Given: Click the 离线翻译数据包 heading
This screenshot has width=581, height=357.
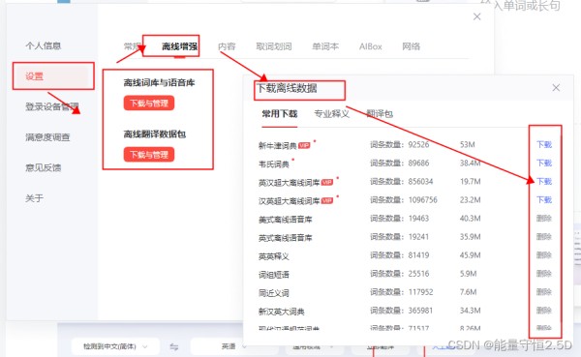Looking at the screenshot, I should pyautogui.click(x=155, y=134).
